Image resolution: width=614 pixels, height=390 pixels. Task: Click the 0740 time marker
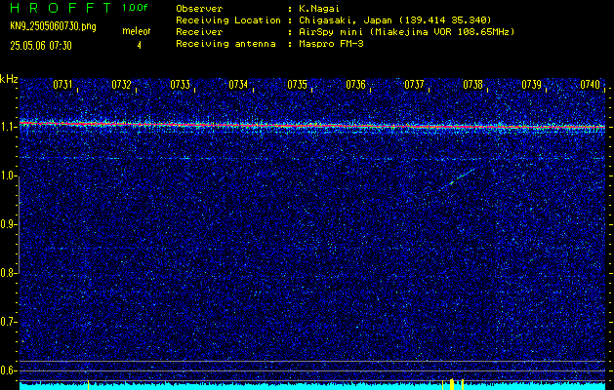coord(591,85)
